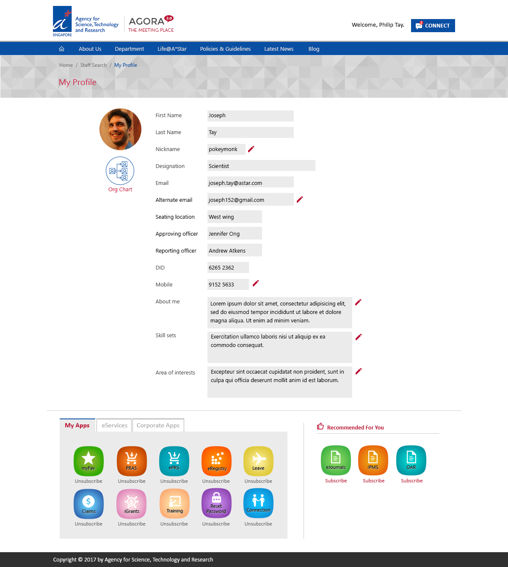Click the iGrants app icon
The image size is (508, 567).
(x=132, y=503)
